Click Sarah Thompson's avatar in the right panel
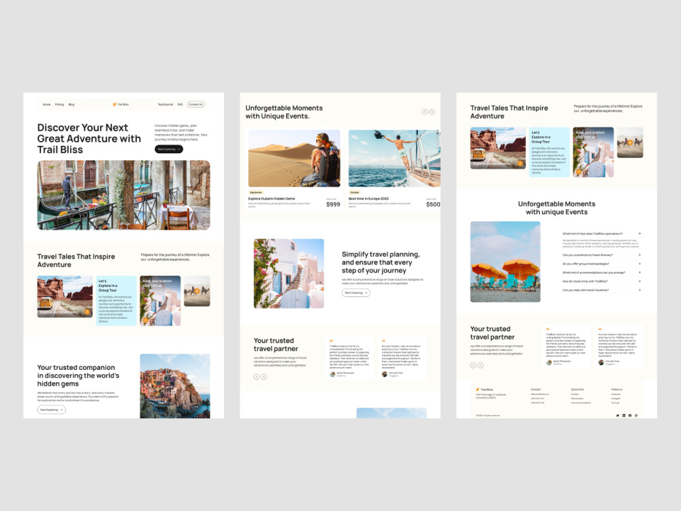Viewport: 681px width, 511px height. tap(549, 362)
